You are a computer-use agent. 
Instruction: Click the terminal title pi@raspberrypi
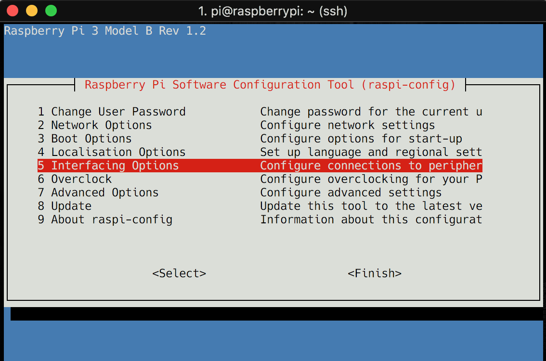(x=273, y=11)
